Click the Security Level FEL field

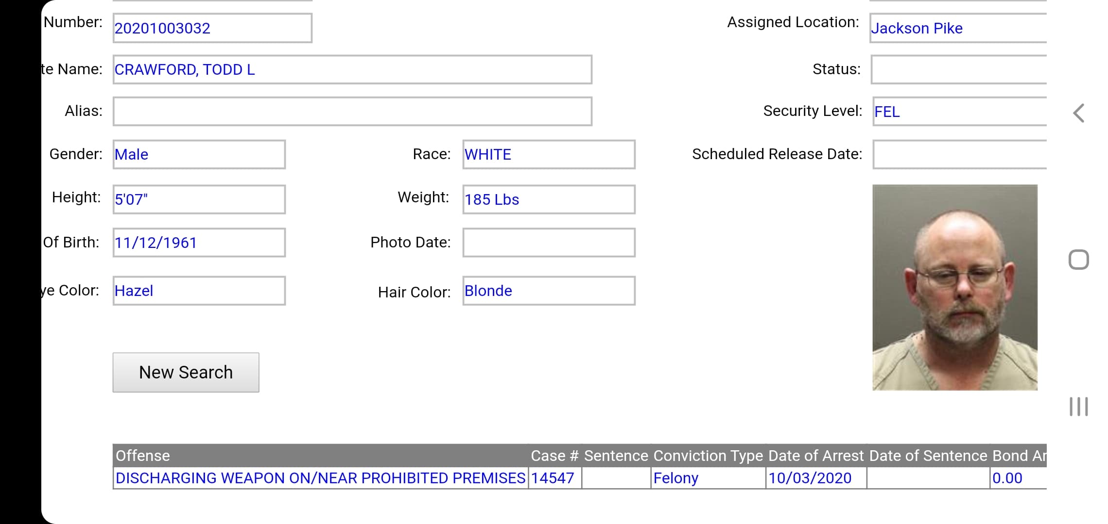point(959,112)
